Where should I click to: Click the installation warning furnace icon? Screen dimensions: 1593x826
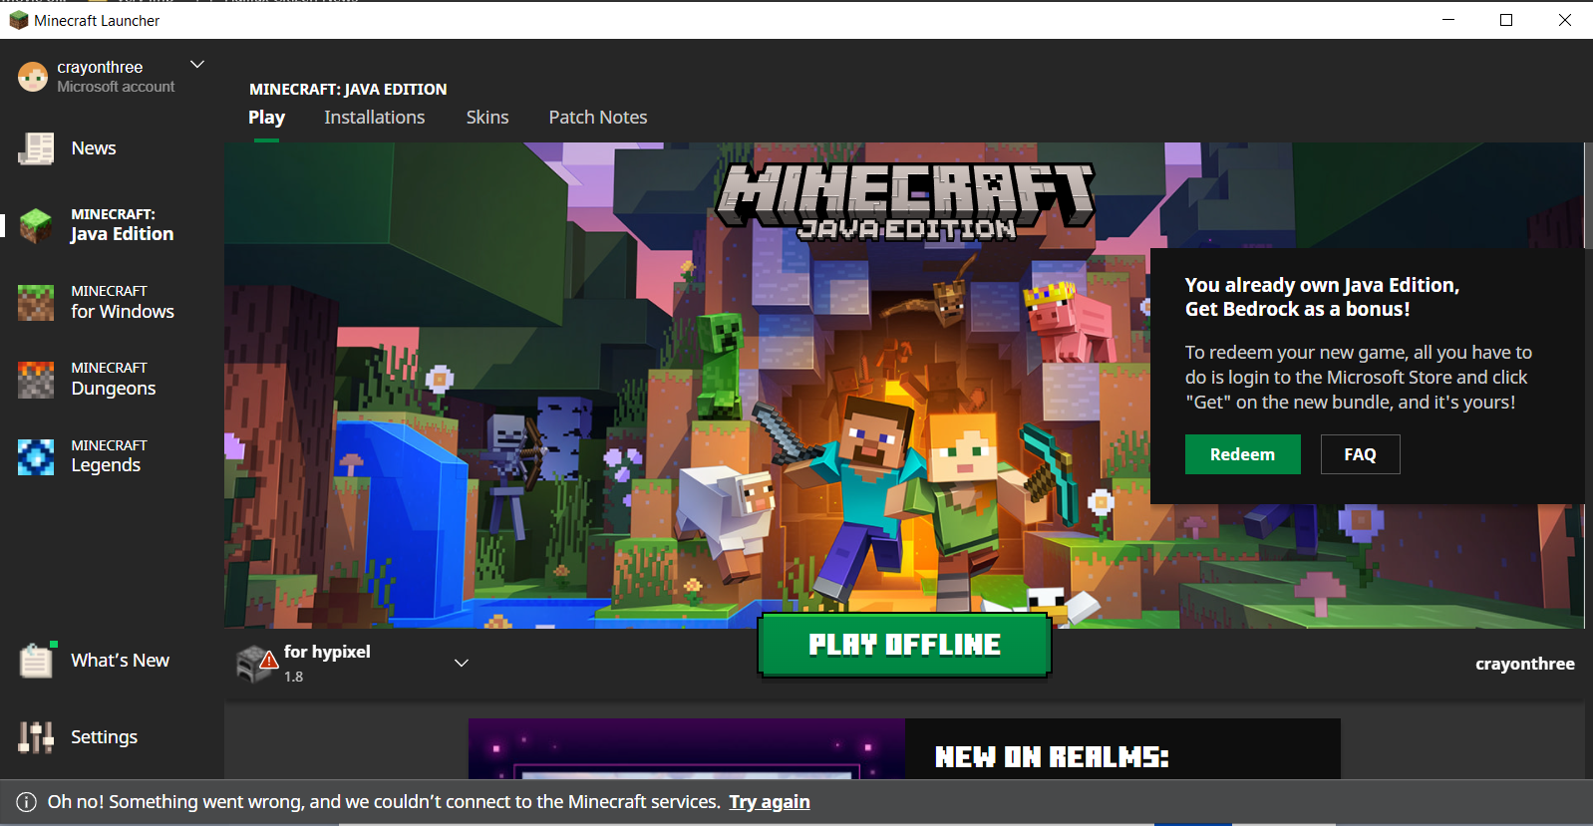[x=256, y=664]
